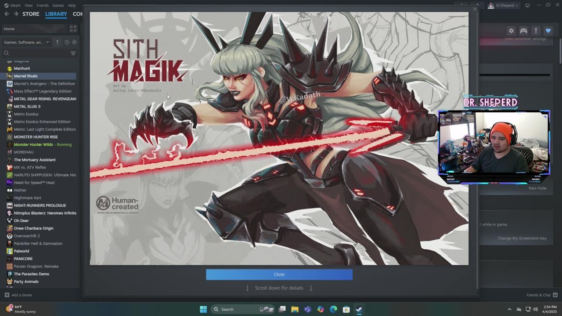The image size is (562, 316).
Task: Click the PANICORE game icon
Action: [10, 259]
